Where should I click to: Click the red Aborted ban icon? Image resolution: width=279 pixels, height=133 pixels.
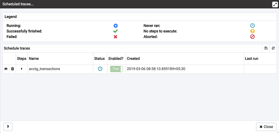(252, 37)
